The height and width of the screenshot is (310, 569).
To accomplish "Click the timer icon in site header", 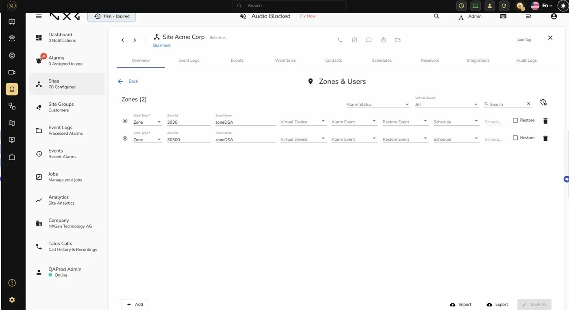I will pos(383,40).
